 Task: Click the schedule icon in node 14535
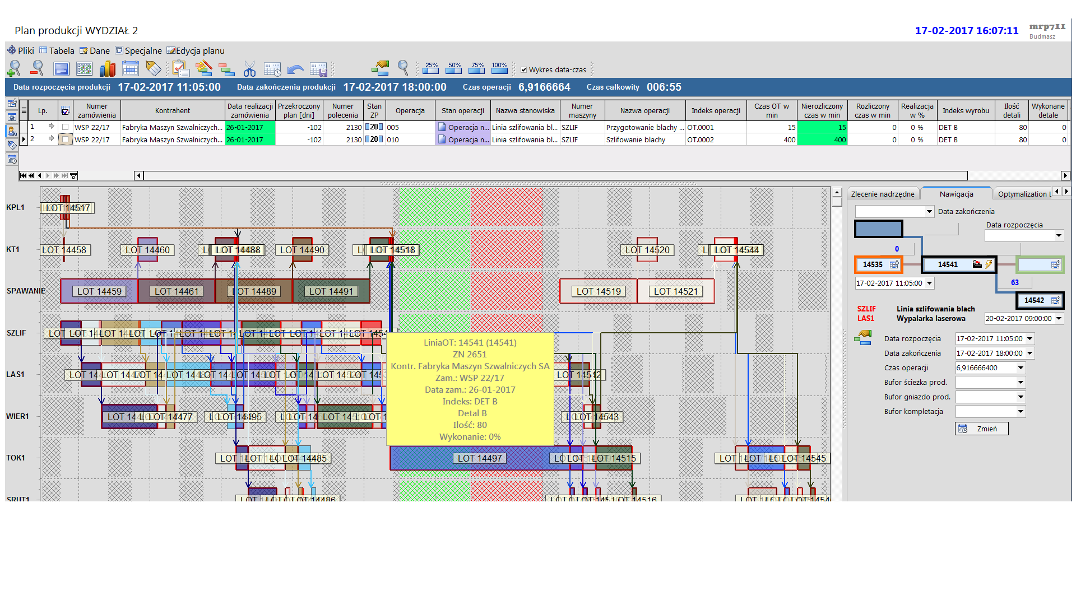[x=894, y=264]
